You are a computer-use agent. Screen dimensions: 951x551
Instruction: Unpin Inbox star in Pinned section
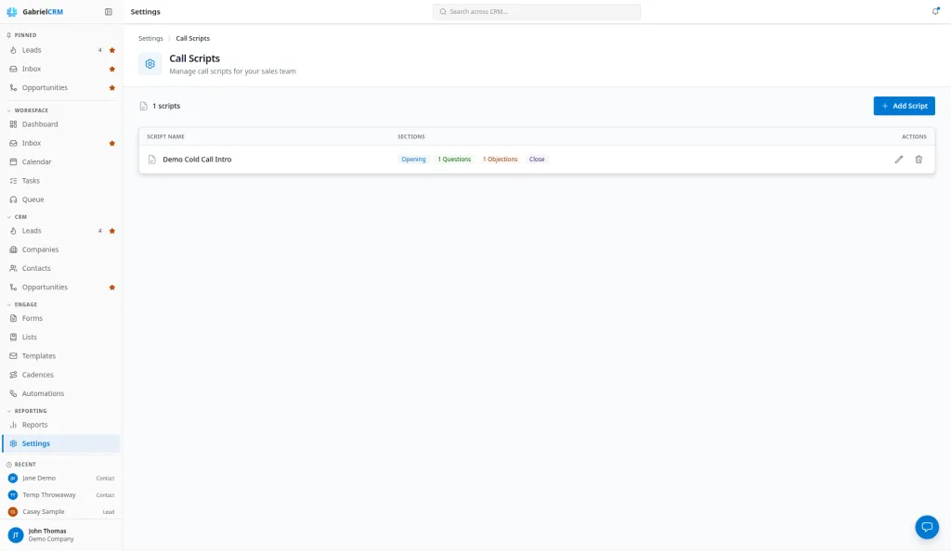click(x=112, y=69)
